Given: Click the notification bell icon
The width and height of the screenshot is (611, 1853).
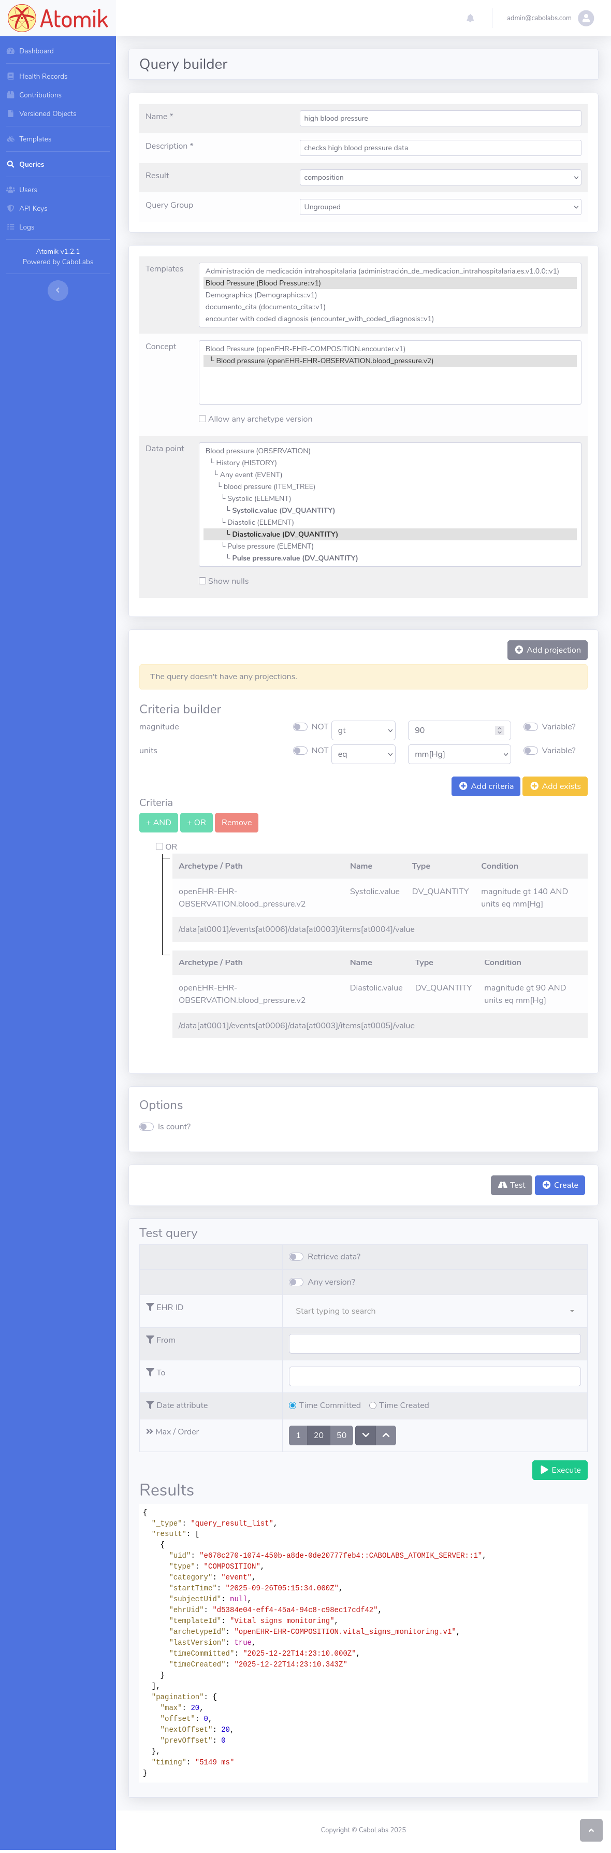Looking at the screenshot, I should tap(470, 18).
